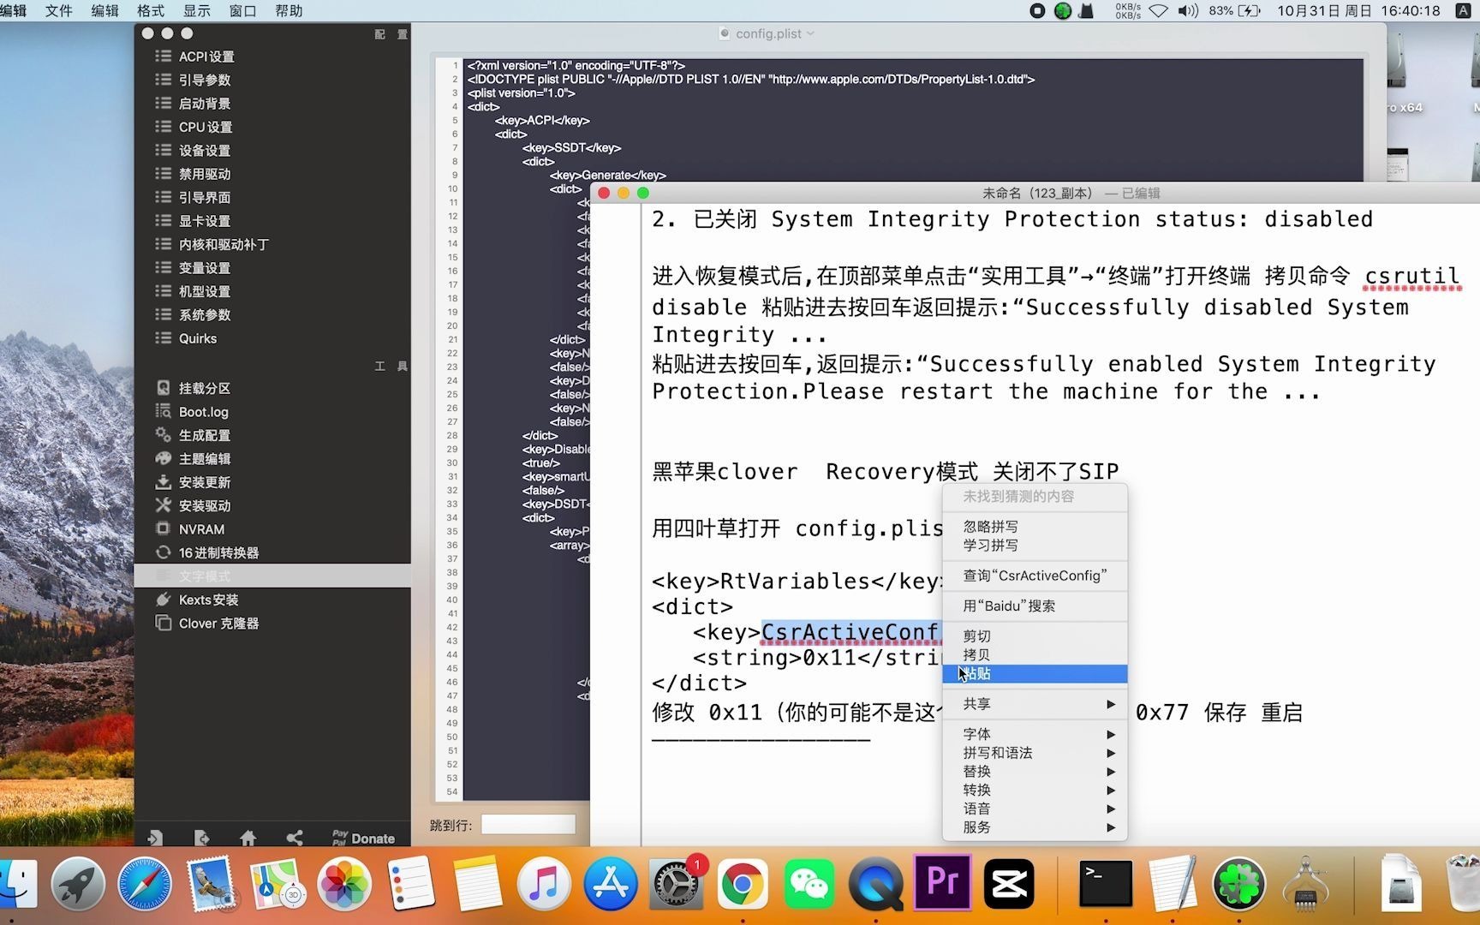Open the NVRAM tool
The image size is (1480, 925).
[x=200, y=528]
